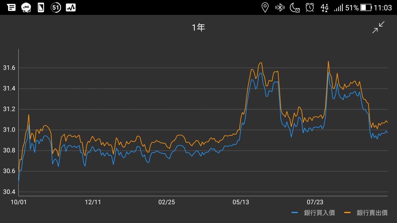Tap the alarm clock status icon
The height and width of the screenshot is (223, 397).
(310, 7)
